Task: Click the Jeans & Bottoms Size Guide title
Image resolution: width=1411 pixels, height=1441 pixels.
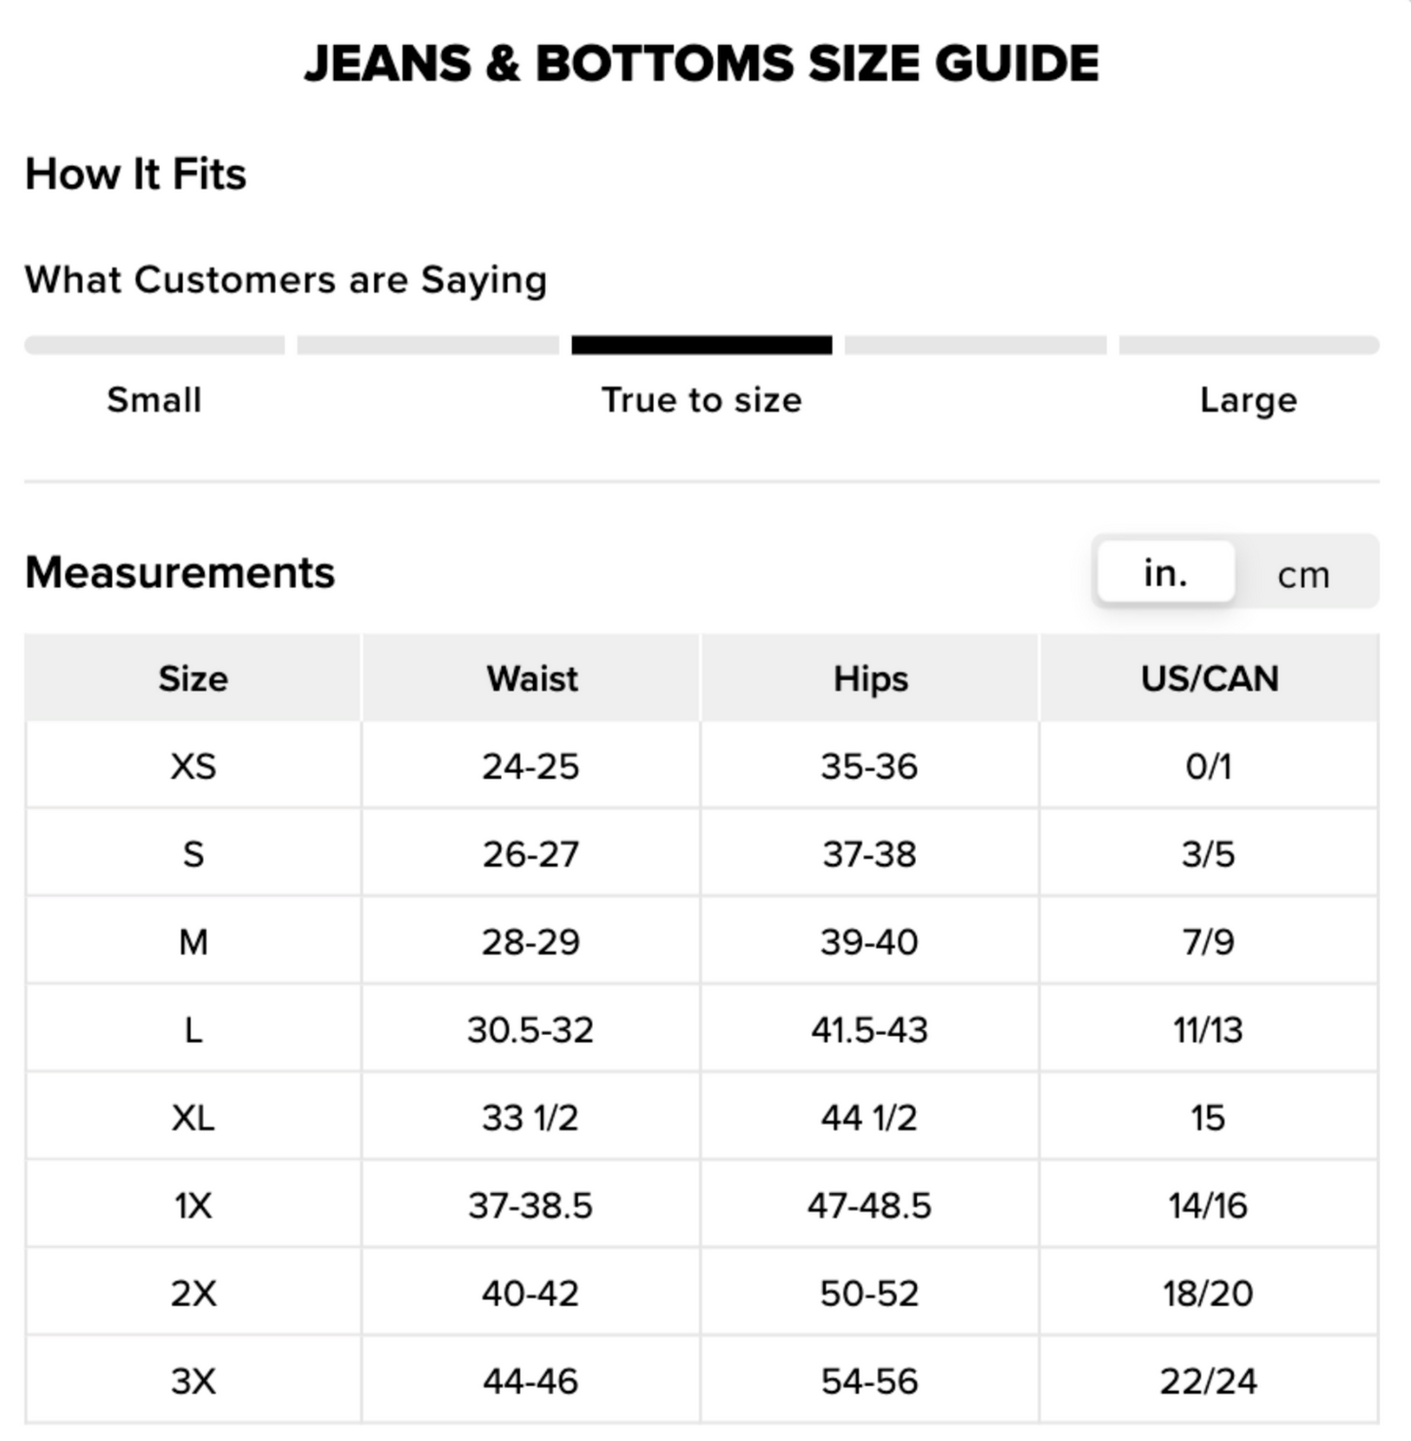Action: coord(702,63)
